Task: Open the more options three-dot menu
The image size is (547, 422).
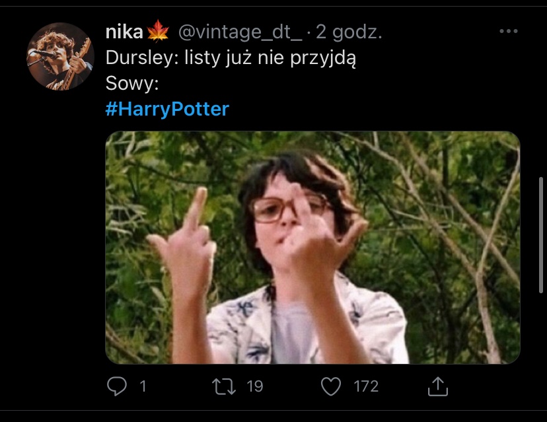Action: point(509,31)
